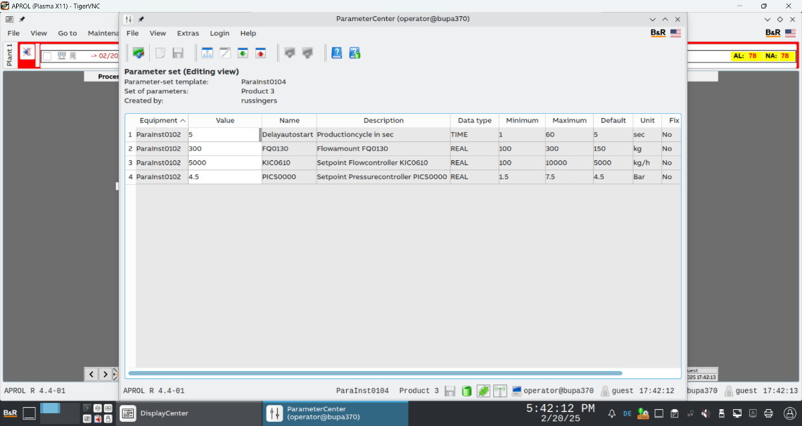Viewport: 802px width, 426px height.
Task: Open the Extras menu
Action: pos(188,33)
